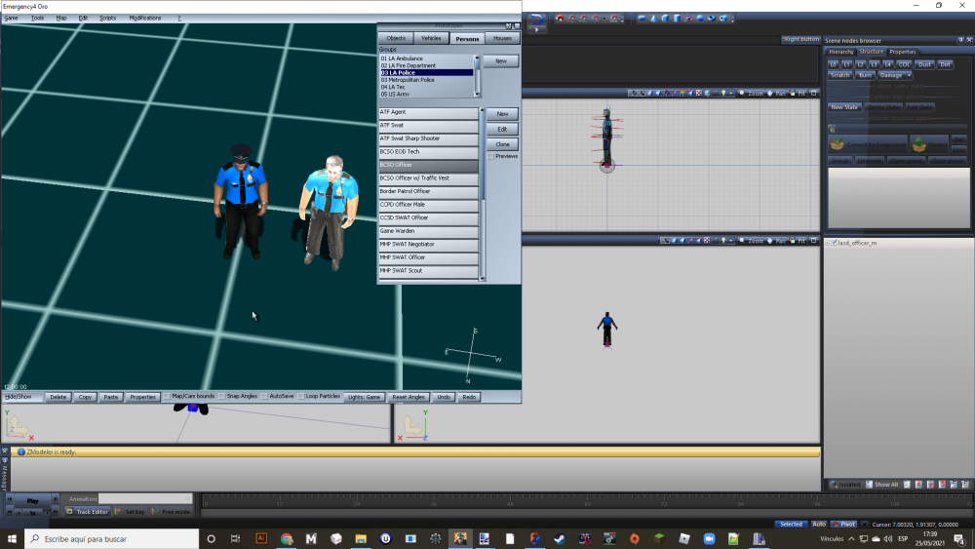Switch to the Properties tab in scene browser
Image resolution: width=975 pixels, height=549 pixels.
coord(902,52)
